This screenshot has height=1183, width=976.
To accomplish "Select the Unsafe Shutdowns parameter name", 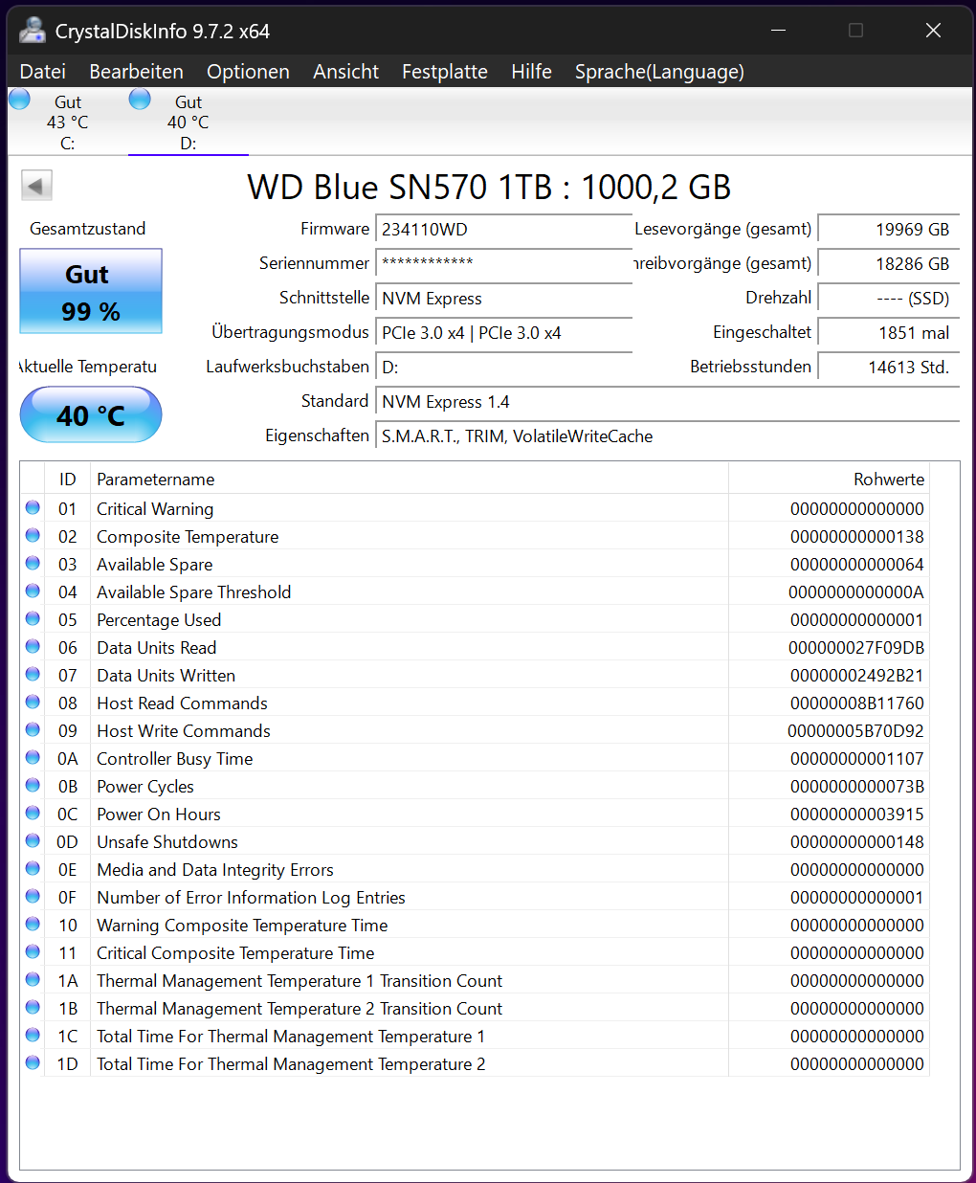I will (x=167, y=842).
